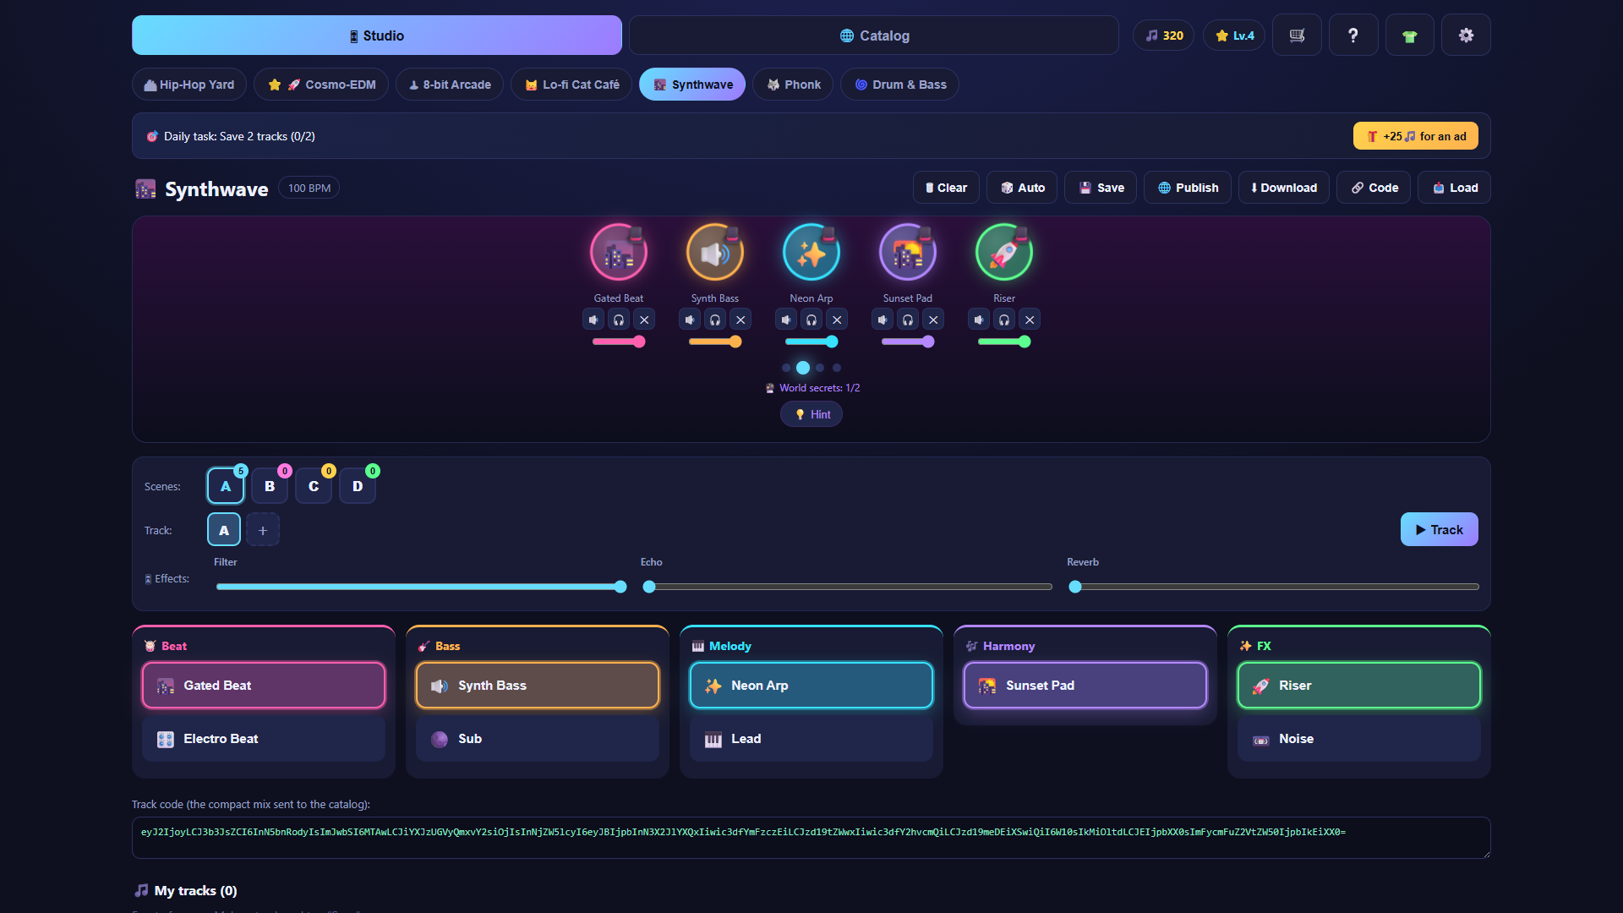Image resolution: width=1623 pixels, height=913 pixels.
Task: Select the Phonk world
Action: point(793,85)
